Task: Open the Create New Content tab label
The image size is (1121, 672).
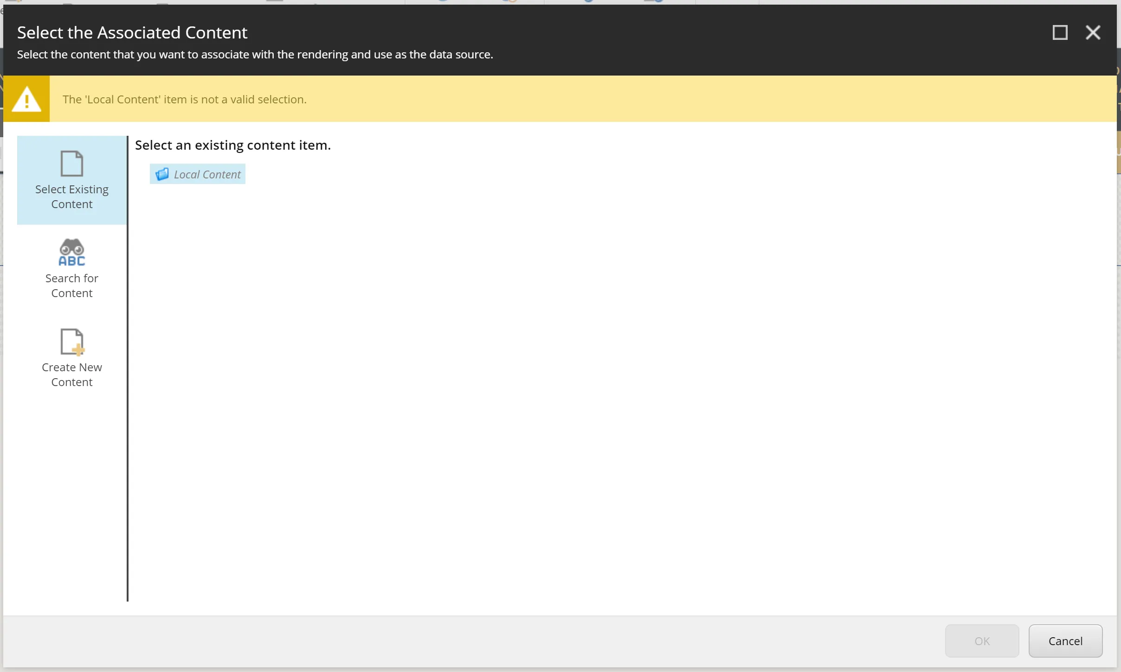Action: tap(72, 374)
